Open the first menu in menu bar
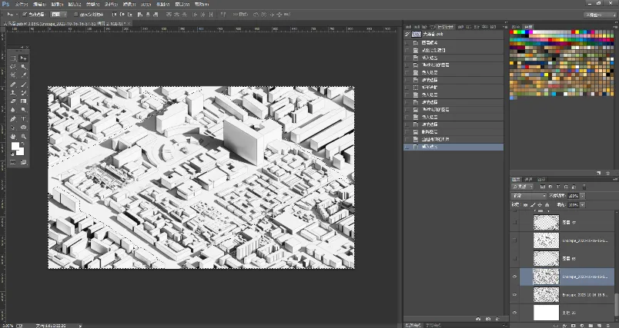Viewport: 619px width, 328px height. (22, 5)
